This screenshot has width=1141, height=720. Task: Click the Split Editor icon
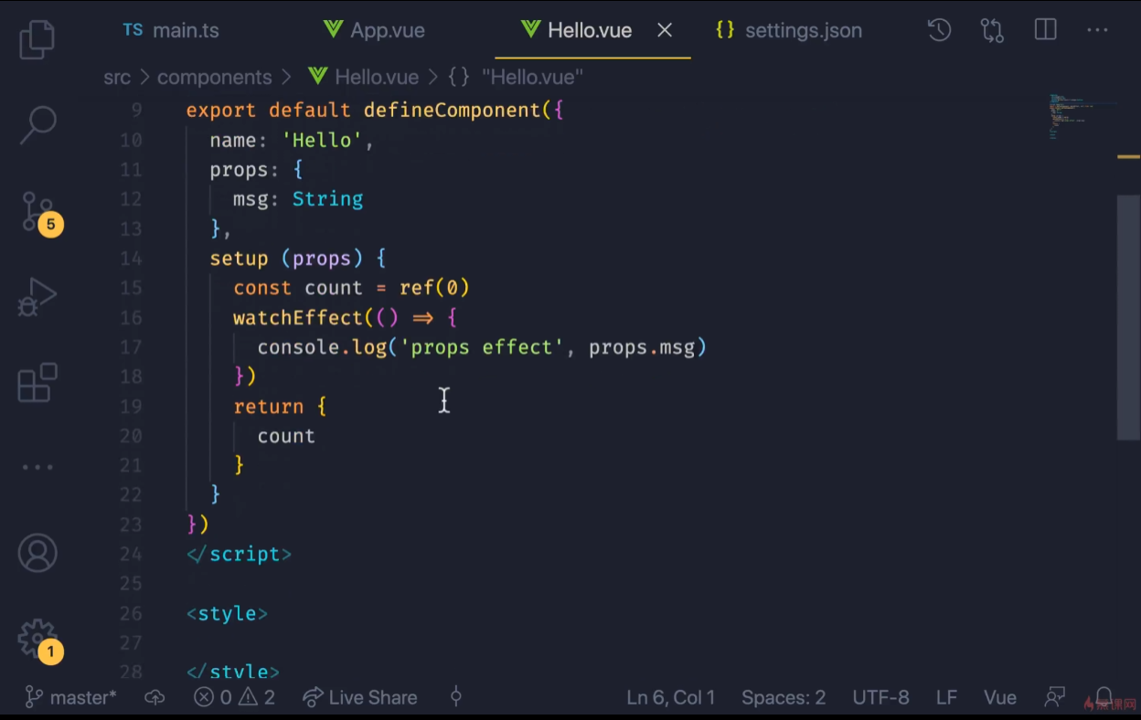tap(1045, 30)
